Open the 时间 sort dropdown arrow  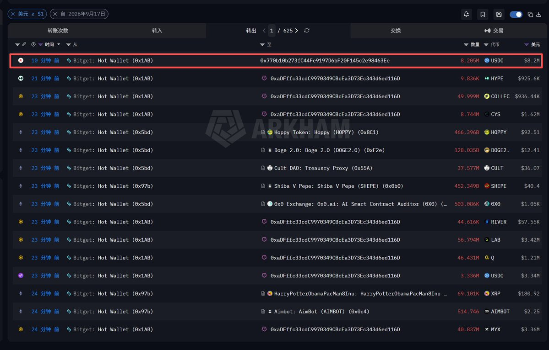(59, 44)
